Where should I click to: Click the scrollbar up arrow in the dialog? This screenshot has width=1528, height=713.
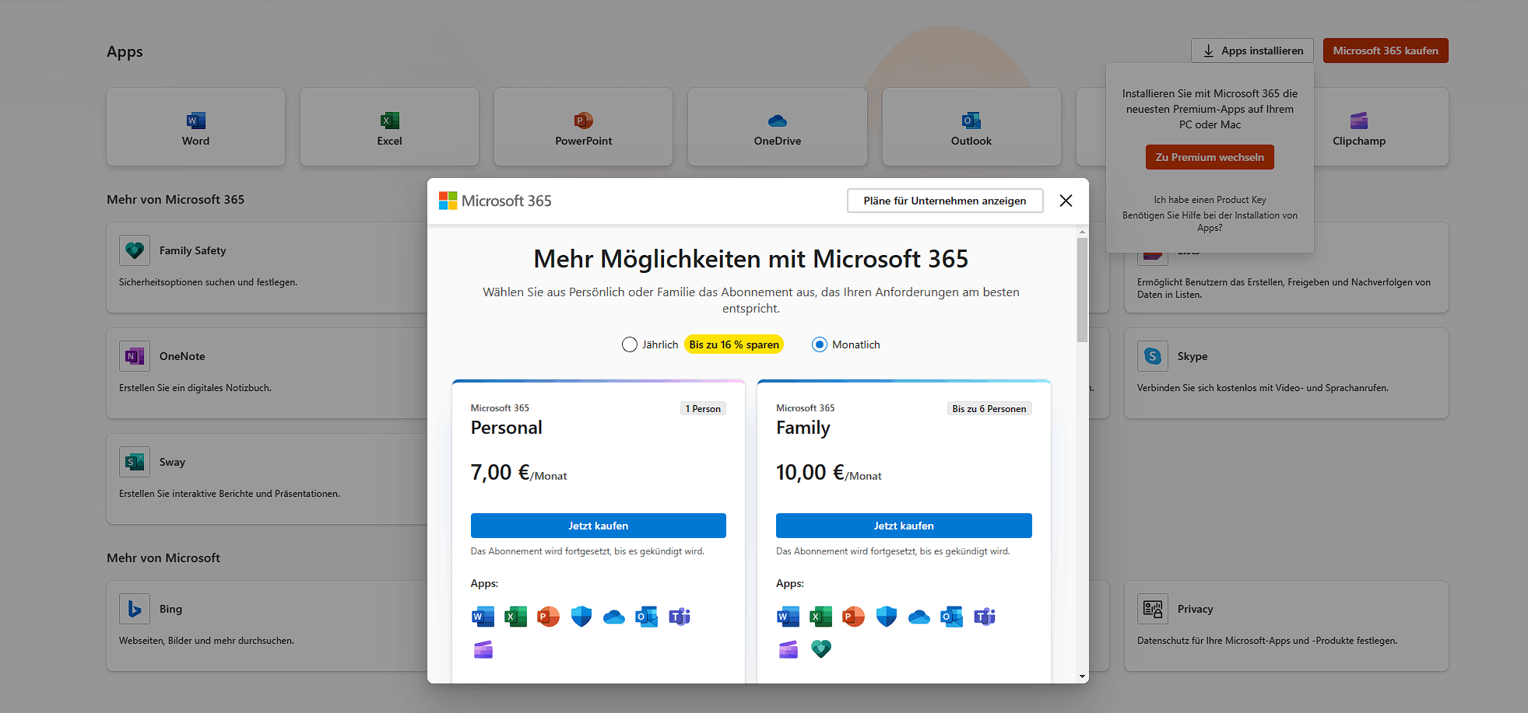tap(1082, 232)
